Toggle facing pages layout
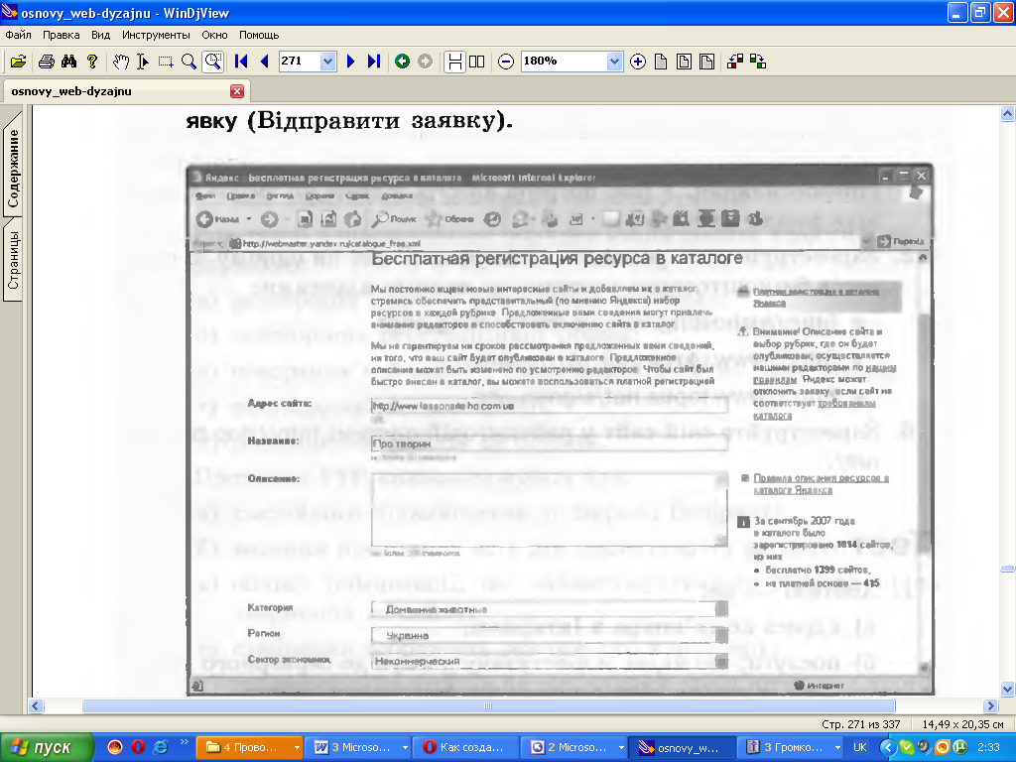Image resolution: width=1016 pixels, height=762 pixels. coord(477,62)
